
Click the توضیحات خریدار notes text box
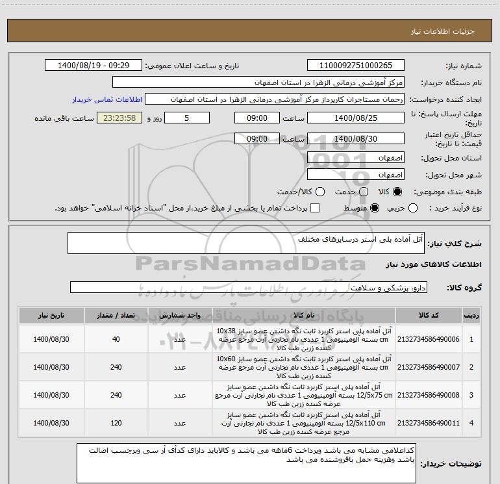(x=246, y=463)
